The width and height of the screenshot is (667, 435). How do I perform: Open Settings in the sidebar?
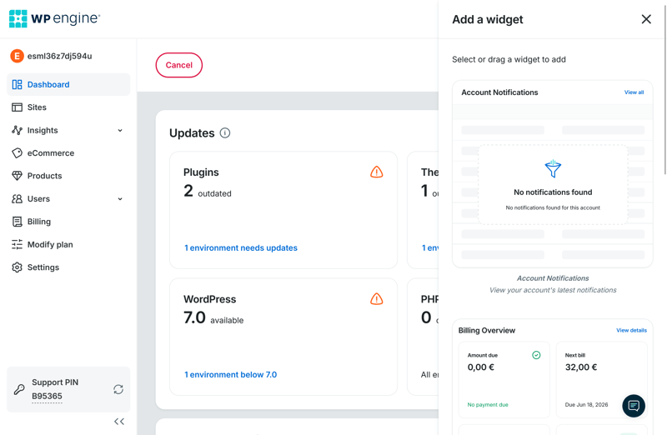click(68, 267)
